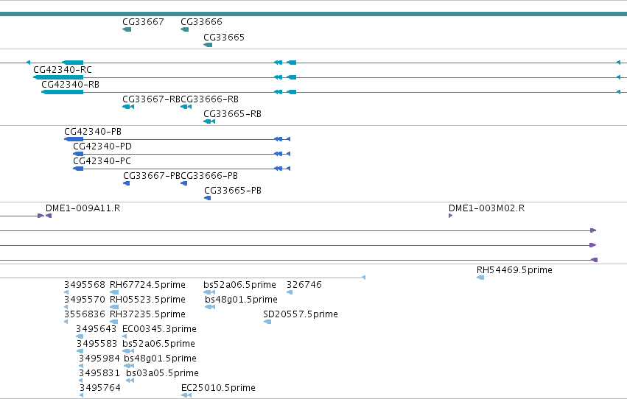The width and height of the screenshot is (627, 399).
Task: Select the 3495643 feature label
Action: pos(96,330)
